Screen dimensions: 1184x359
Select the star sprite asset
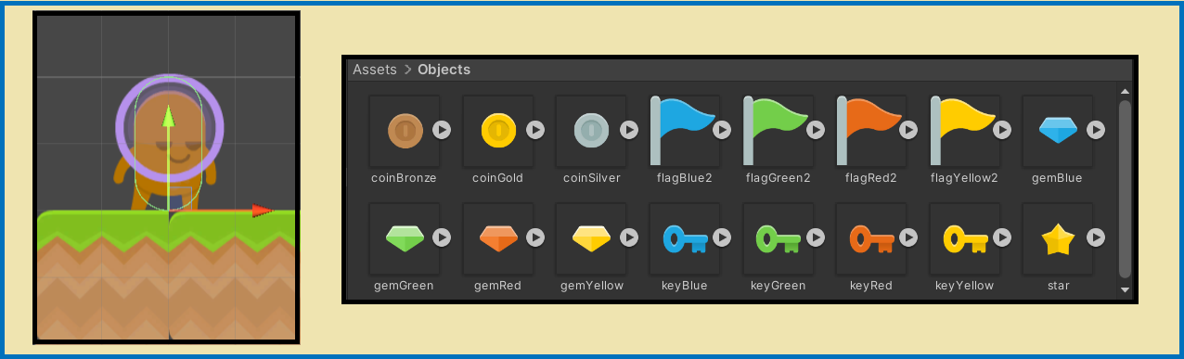tap(1057, 239)
